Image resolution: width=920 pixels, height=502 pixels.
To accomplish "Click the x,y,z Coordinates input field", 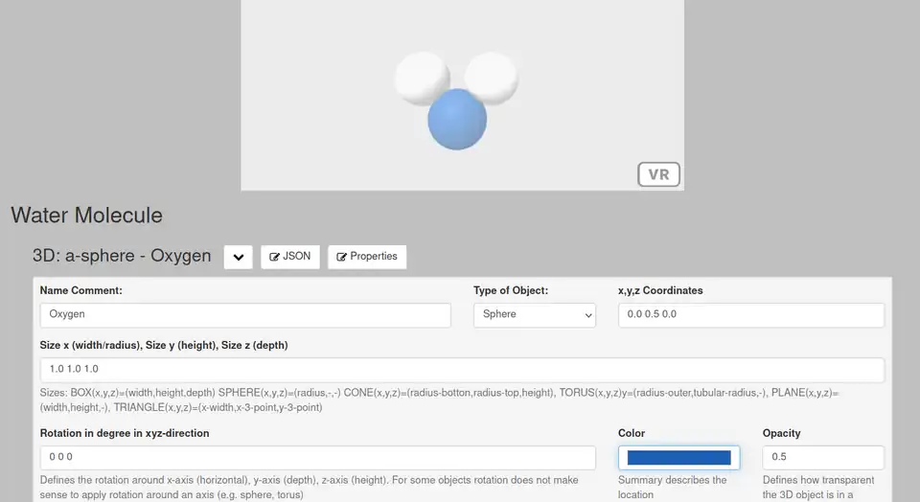I will (x=751, y=315).
